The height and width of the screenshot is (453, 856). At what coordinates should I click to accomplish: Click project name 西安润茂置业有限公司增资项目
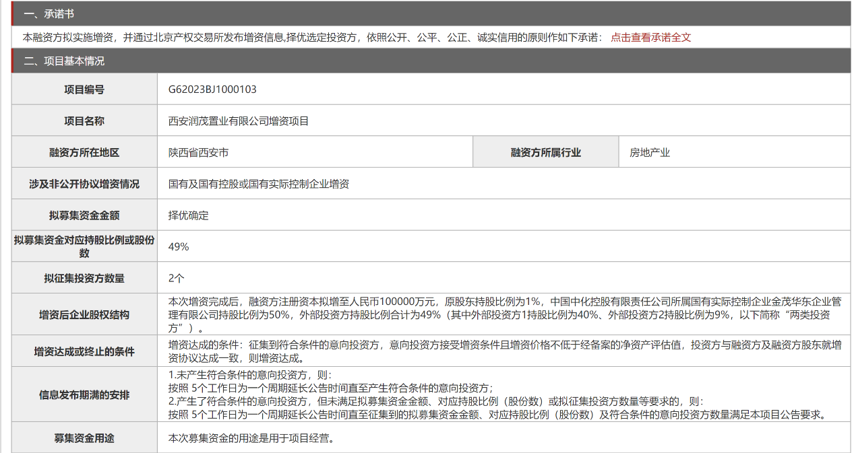click(x=238, y=121)
